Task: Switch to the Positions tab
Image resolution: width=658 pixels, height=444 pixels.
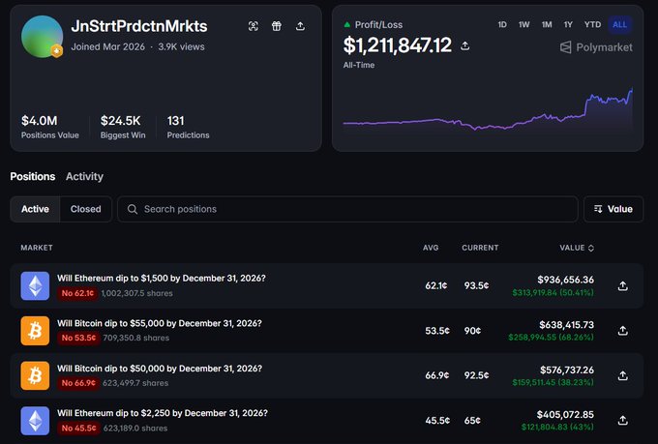Action: coord(33,177)
